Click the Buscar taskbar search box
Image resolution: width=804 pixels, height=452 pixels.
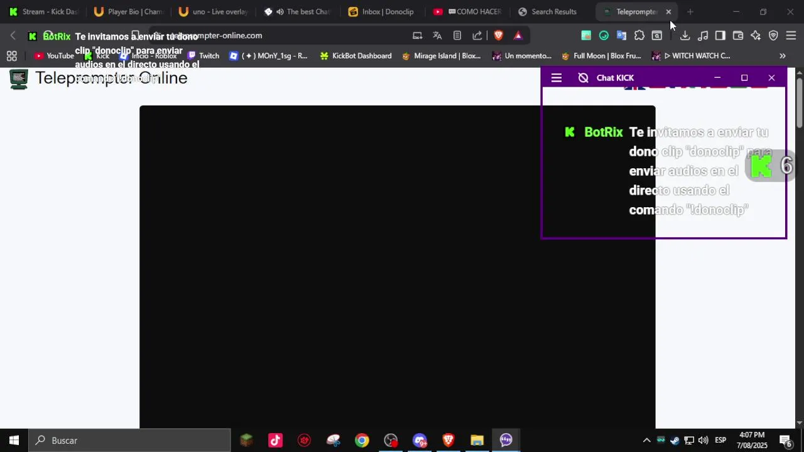click(130, 440)
